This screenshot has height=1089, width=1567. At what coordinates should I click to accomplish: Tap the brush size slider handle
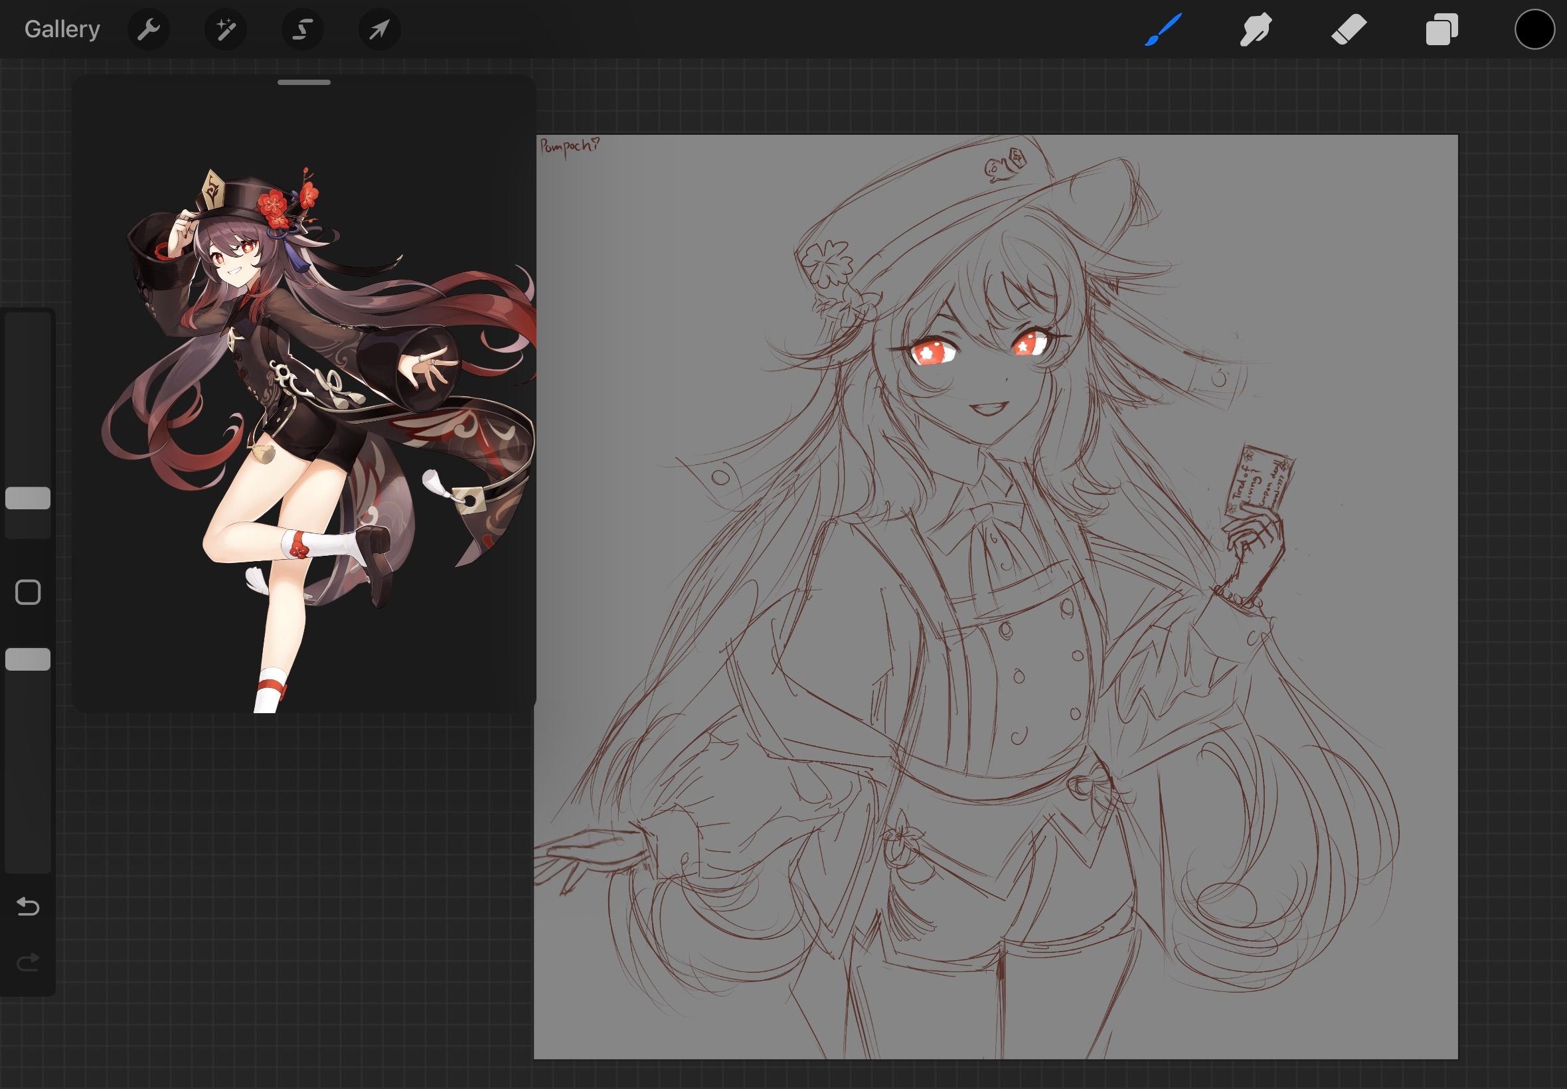click(28, 498)
